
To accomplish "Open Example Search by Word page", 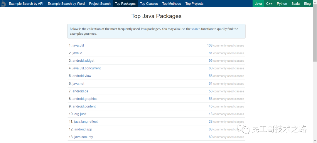I will point(66,4).
